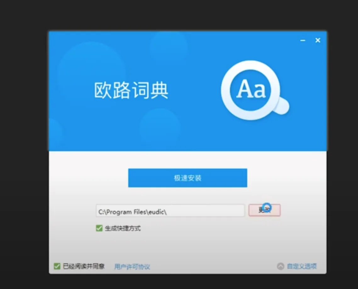Click the magnifier handle of the logo
The image size is (358, 289).
click(282, 107)
